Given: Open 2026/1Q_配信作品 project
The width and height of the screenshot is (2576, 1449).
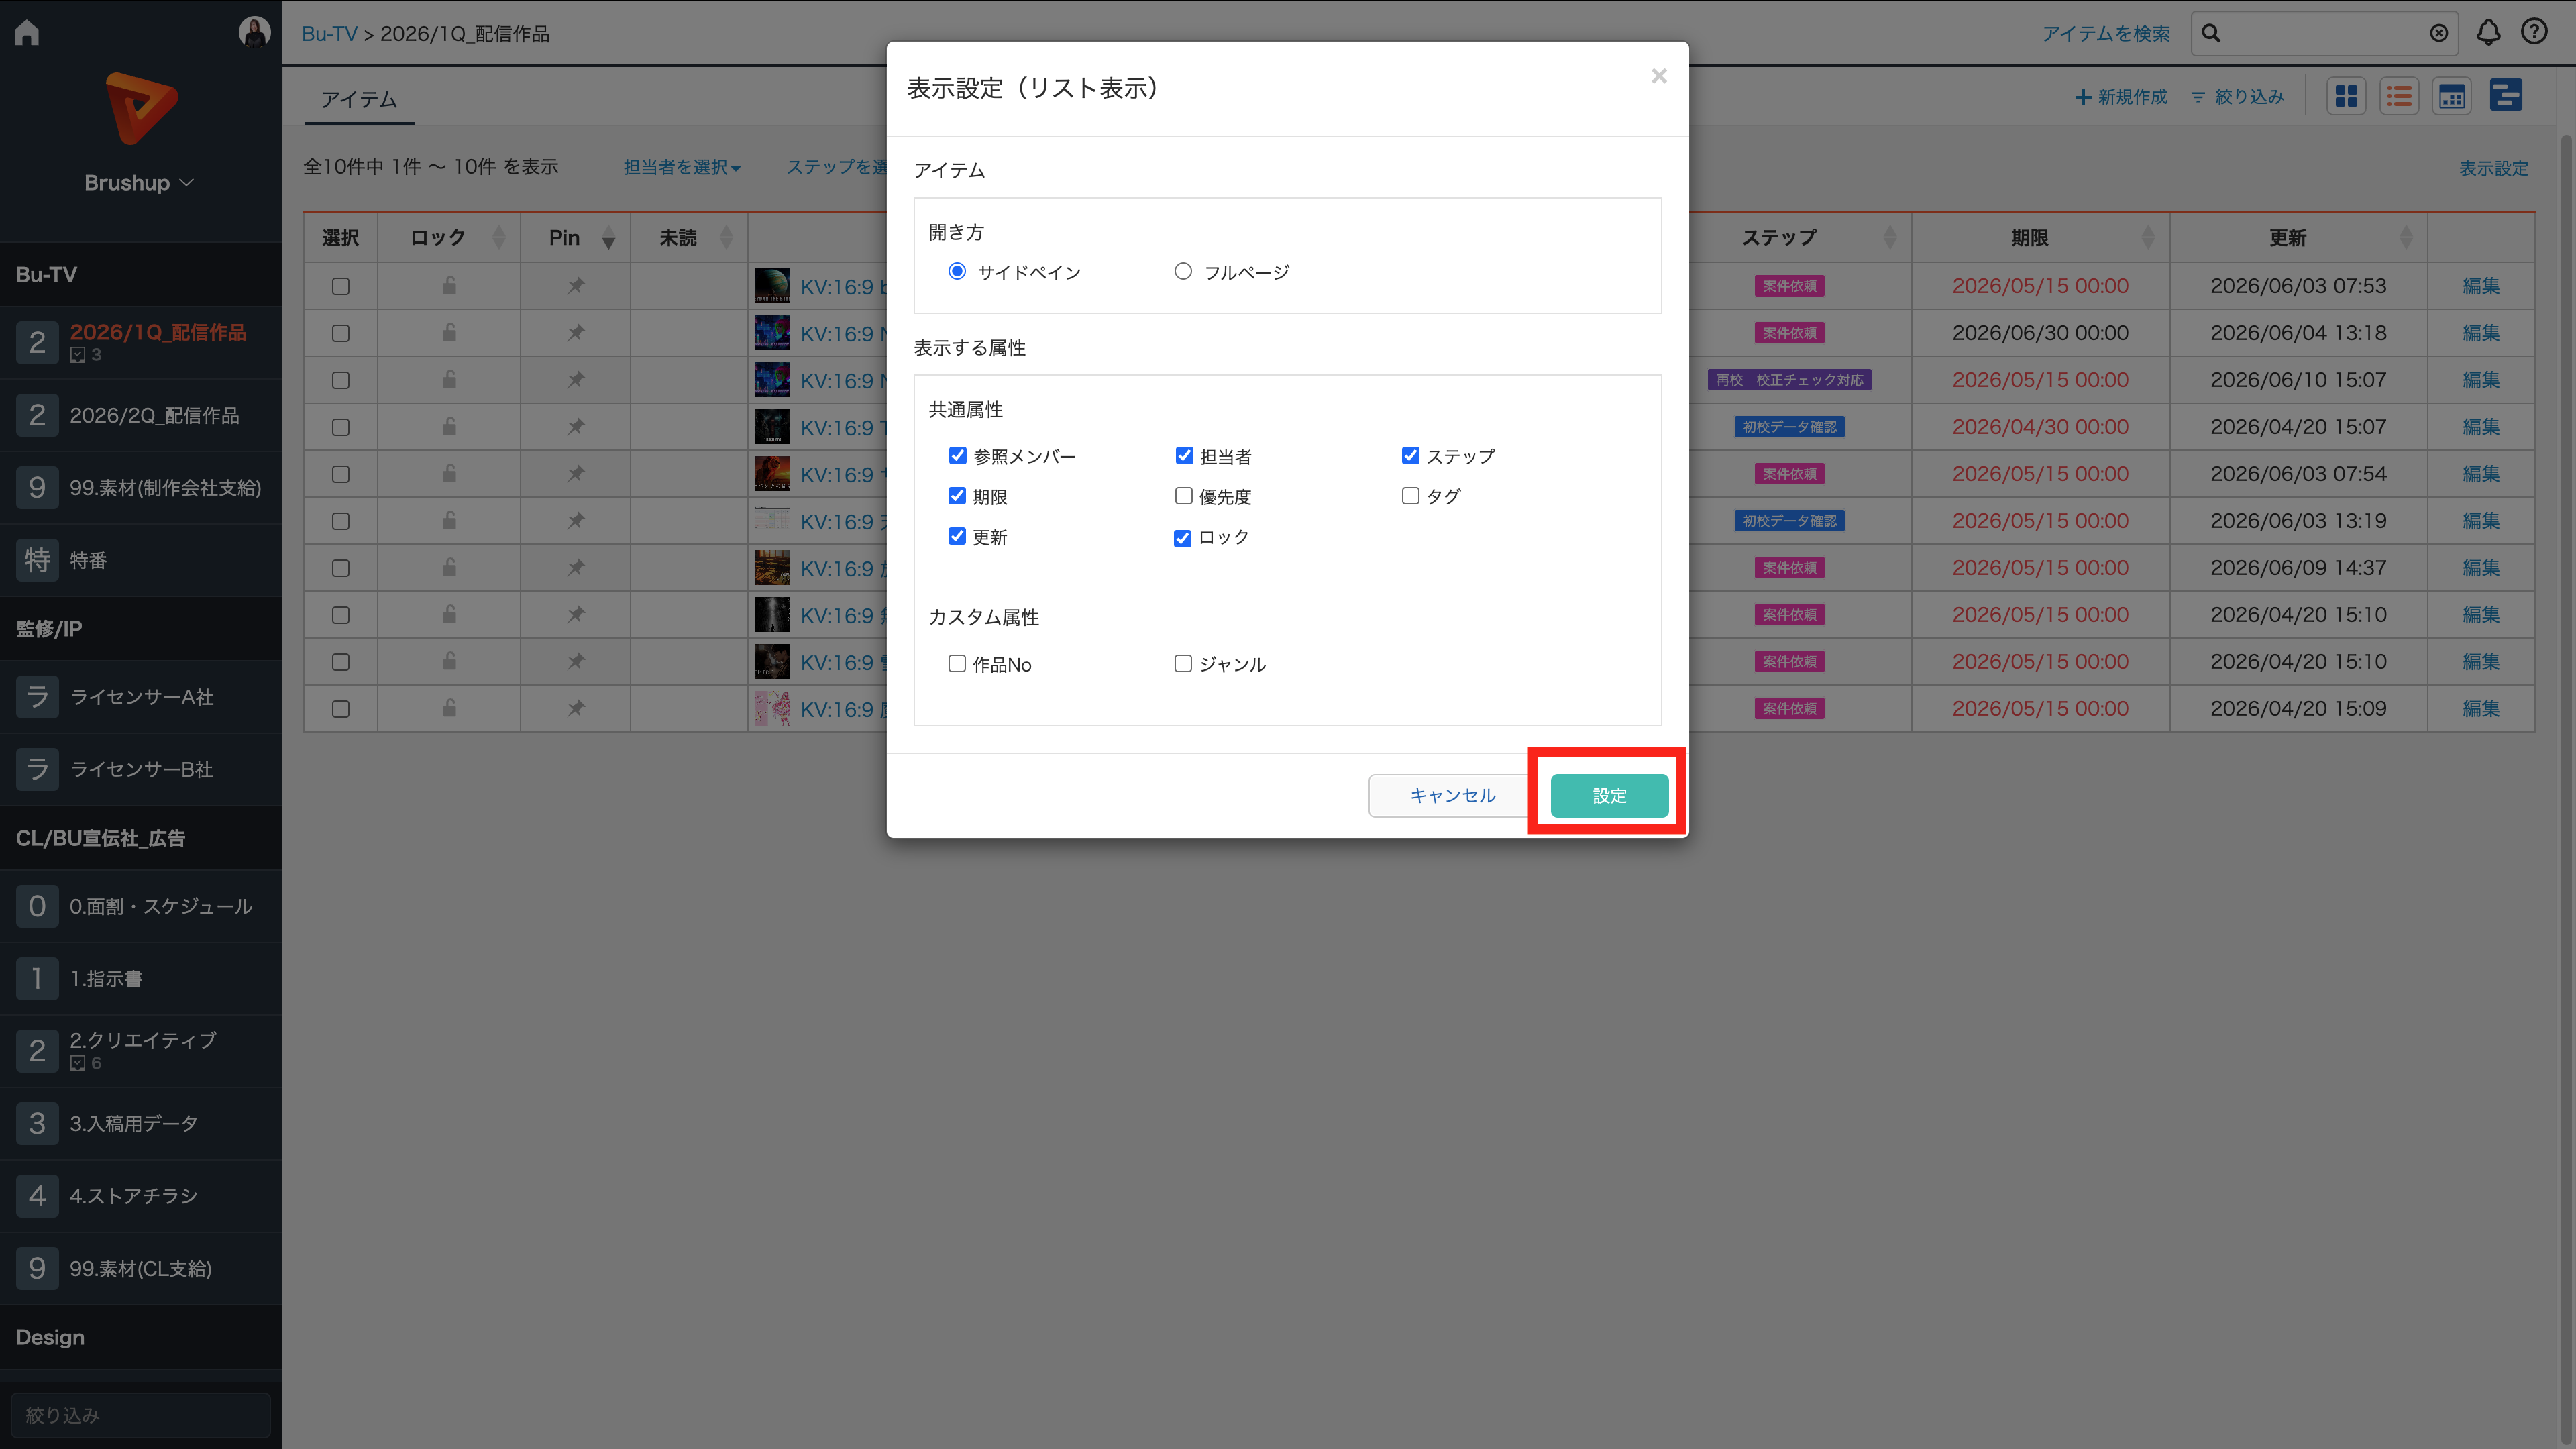Looking at the screenshot, I should pos(140,342).
